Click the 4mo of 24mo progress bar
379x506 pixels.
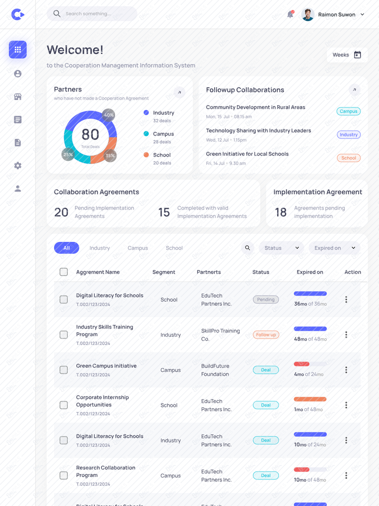[310, 364]
